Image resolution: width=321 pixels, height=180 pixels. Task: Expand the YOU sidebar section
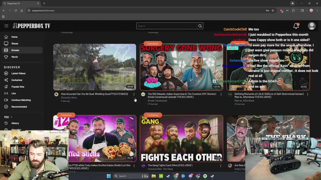[8, 117]
